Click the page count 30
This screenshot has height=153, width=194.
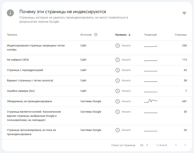[185, 112]
